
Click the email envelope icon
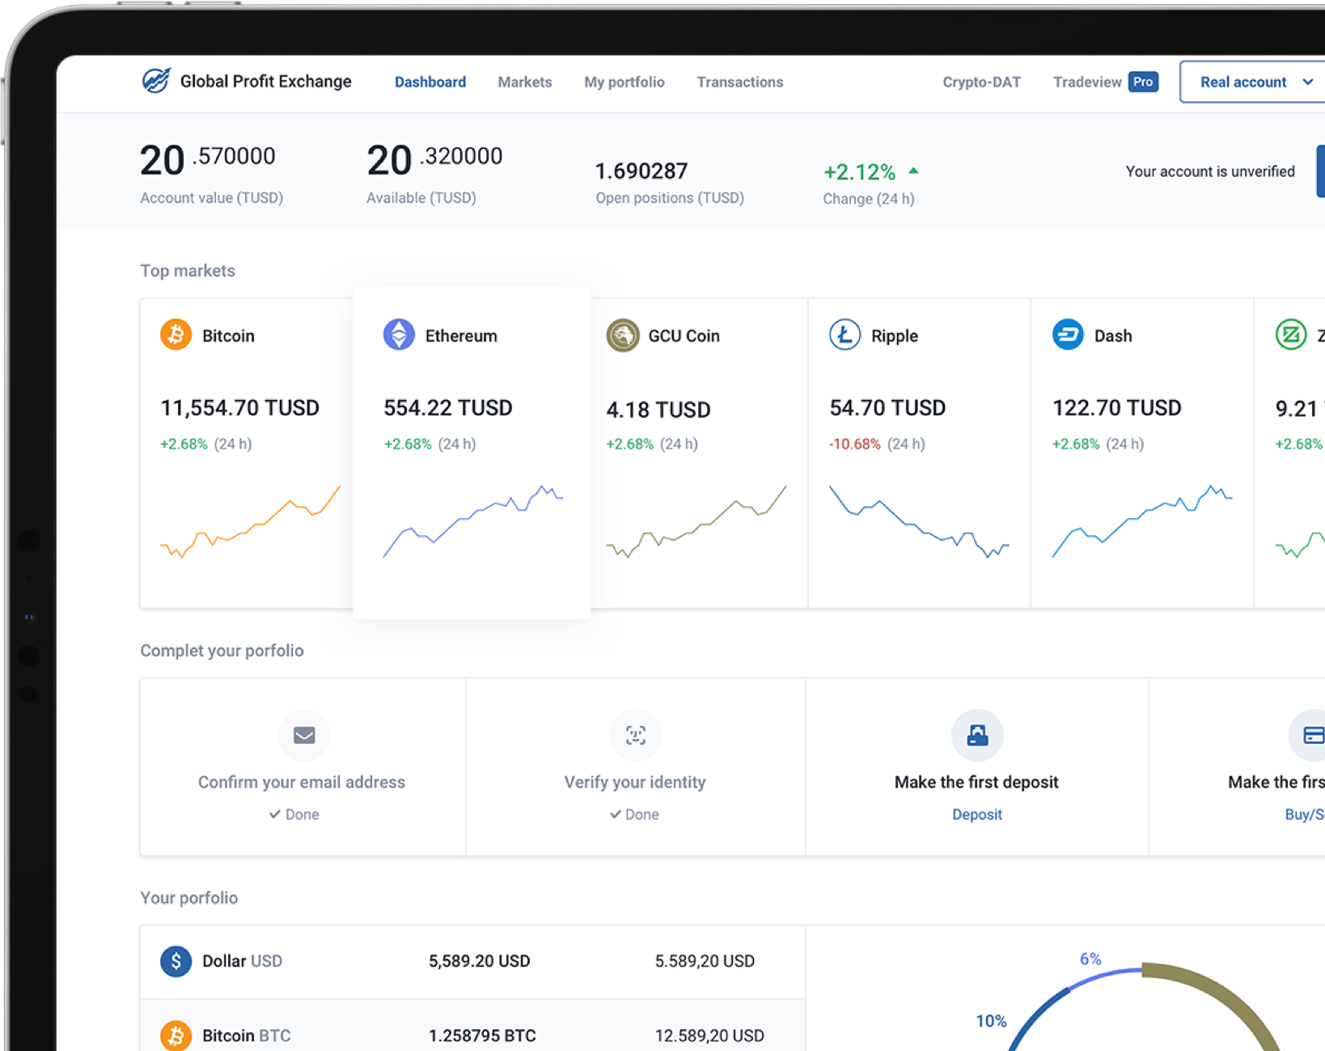pos(304,735)
